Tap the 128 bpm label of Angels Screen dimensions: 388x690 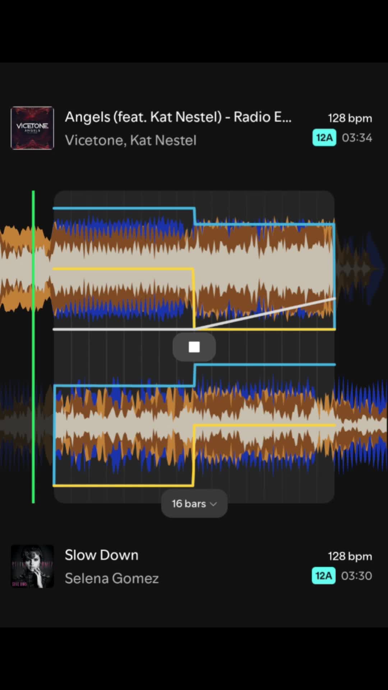tap(350, 118)
